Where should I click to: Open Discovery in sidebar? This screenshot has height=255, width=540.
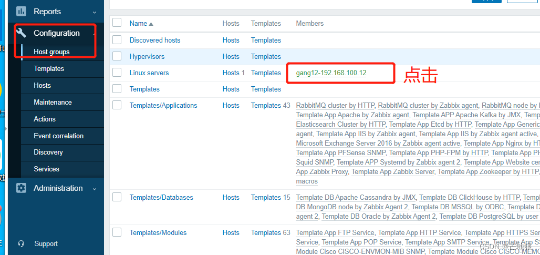(48, 152)
